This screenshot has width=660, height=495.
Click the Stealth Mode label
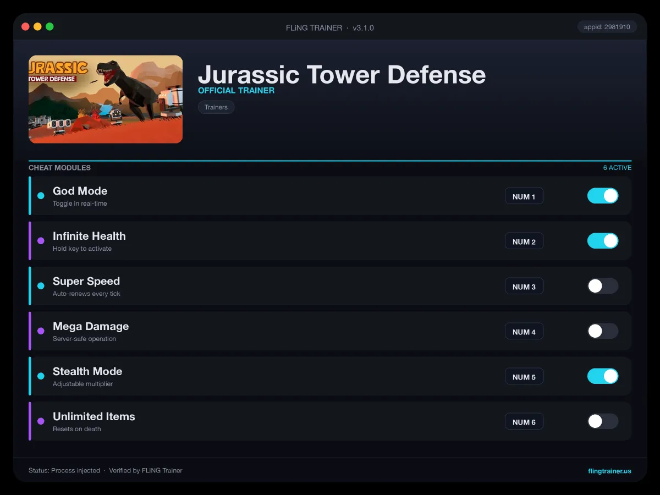pos(87,371)
